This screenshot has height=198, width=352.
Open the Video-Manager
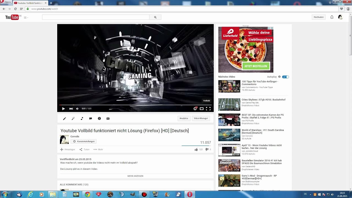[x=201, y=118]
